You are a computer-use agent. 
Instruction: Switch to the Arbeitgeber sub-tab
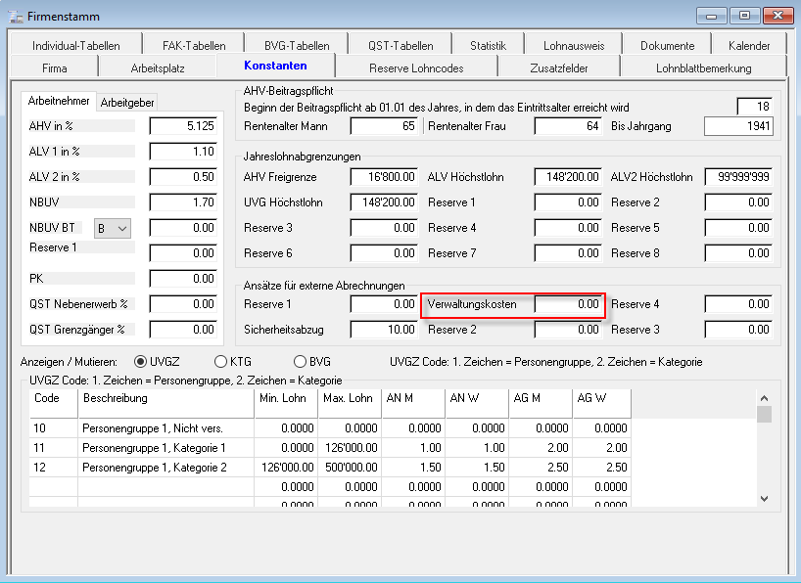(x=127, y=103)
